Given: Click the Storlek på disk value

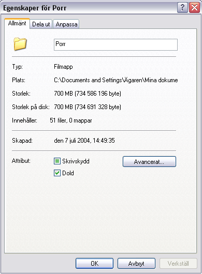Looking at the screenshot, I should coord(88,107).
